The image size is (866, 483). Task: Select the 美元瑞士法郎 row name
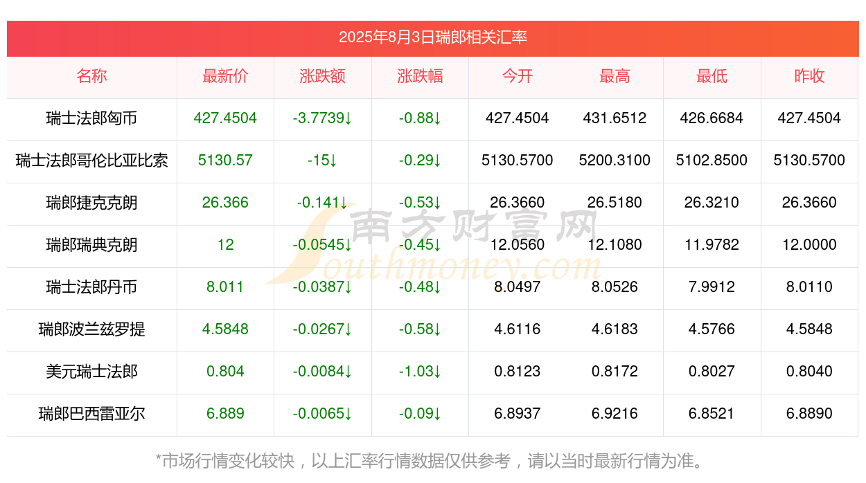(92, 372)
